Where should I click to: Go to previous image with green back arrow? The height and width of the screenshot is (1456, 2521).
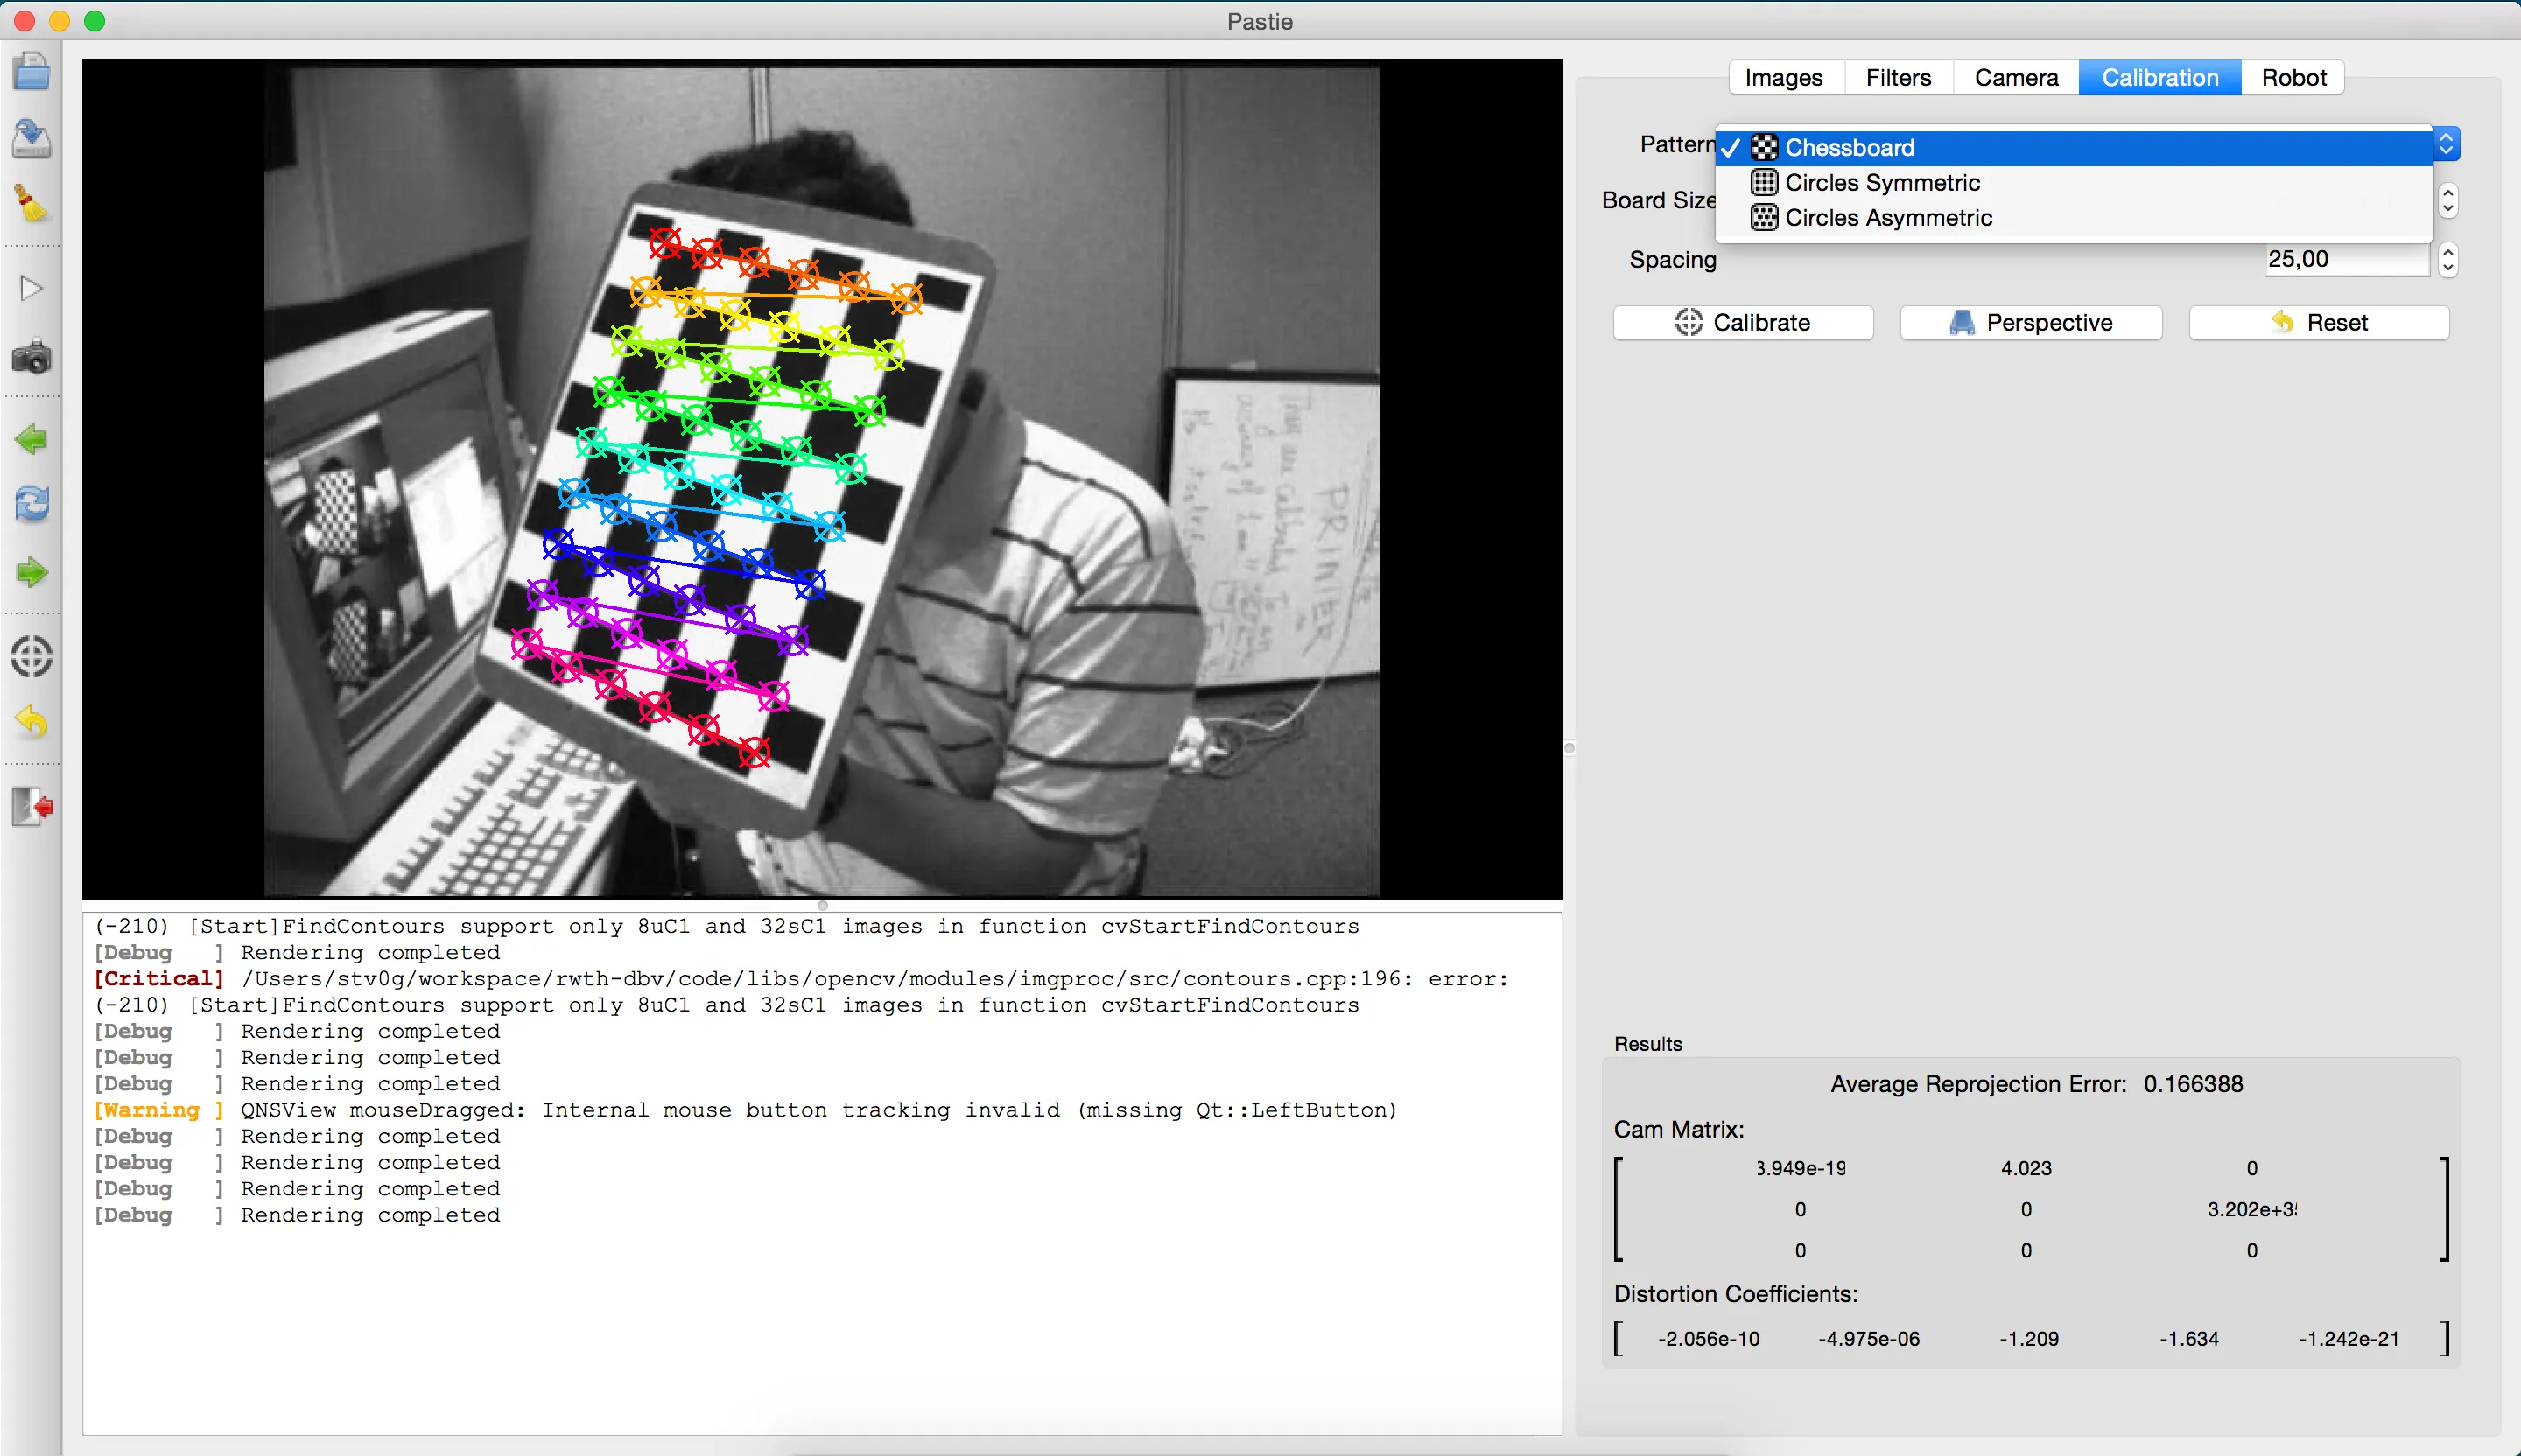pyautogui.click(x=31, y=439)
